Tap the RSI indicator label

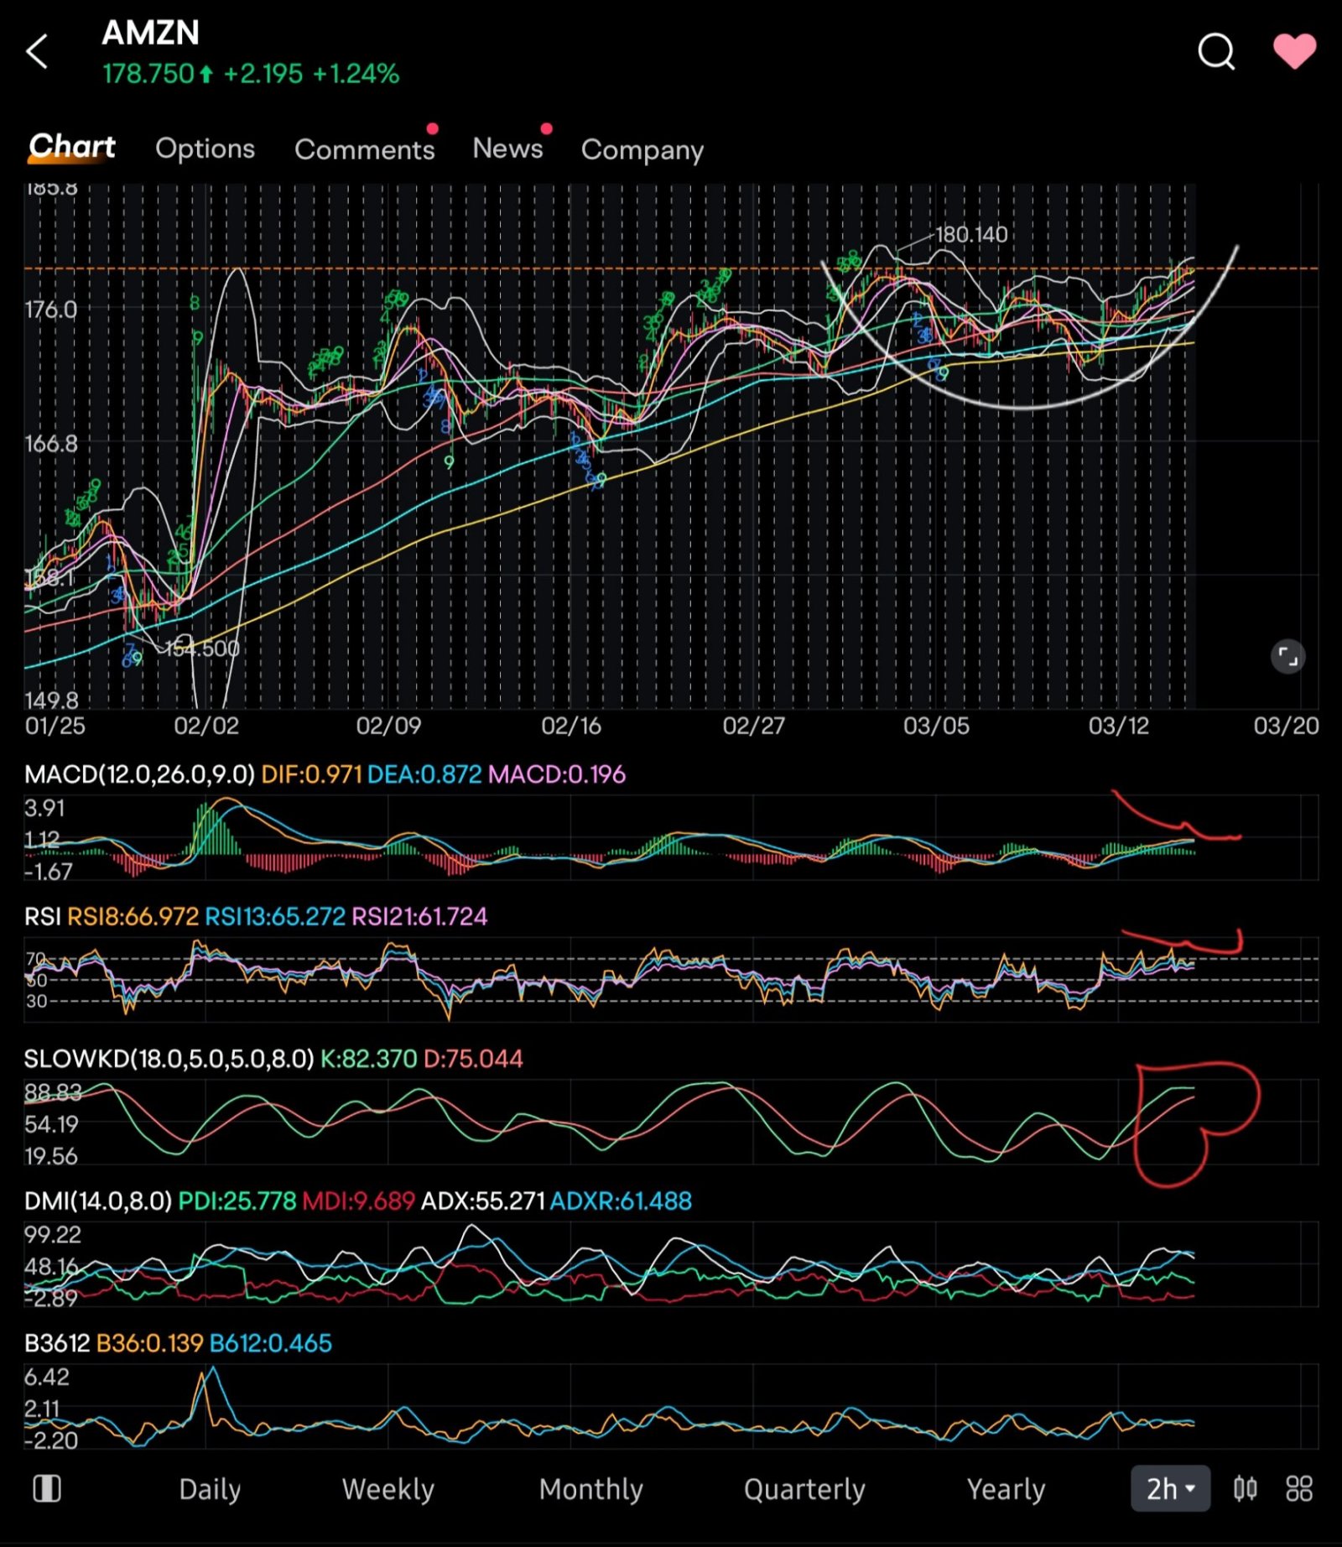42,916
